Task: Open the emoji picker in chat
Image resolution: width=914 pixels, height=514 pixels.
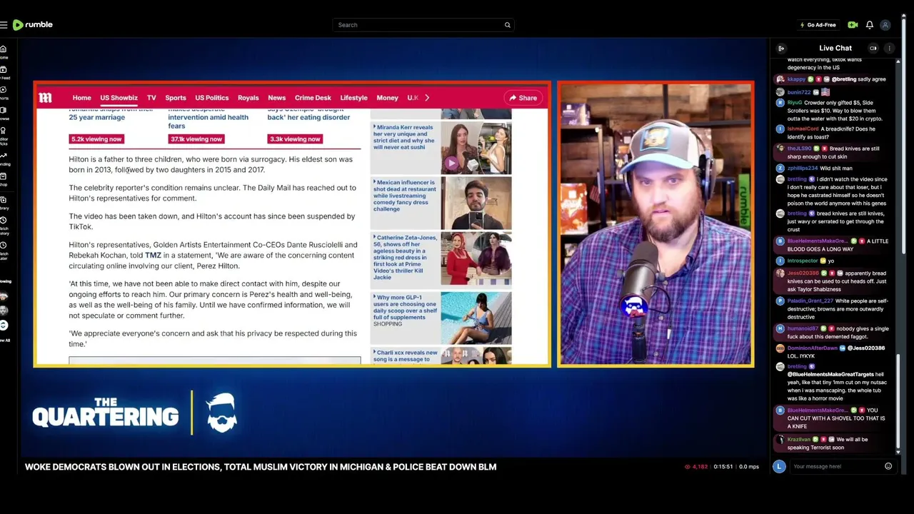Action: (888, 466)
